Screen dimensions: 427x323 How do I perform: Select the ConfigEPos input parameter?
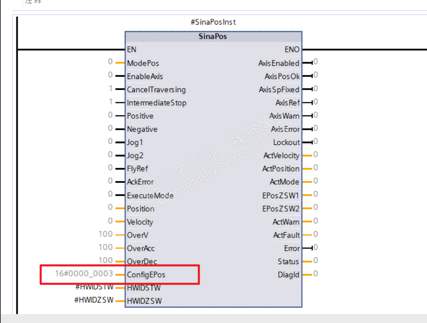146,275
